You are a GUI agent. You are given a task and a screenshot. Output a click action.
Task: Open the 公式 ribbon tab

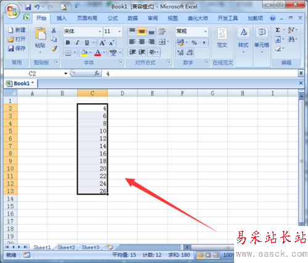(113, 19)
